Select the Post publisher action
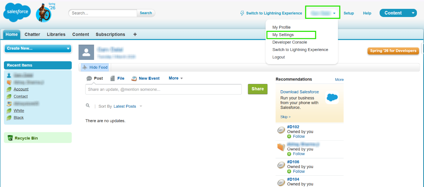Image resolution: width=424 pixels, height=187 pixels. point(98,78)
